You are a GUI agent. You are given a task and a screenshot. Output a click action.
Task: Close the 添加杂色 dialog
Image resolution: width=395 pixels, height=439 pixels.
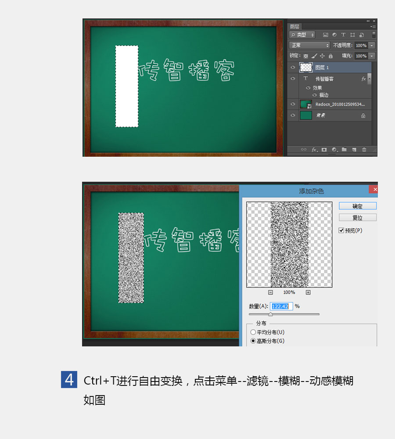tap(374, 190)
